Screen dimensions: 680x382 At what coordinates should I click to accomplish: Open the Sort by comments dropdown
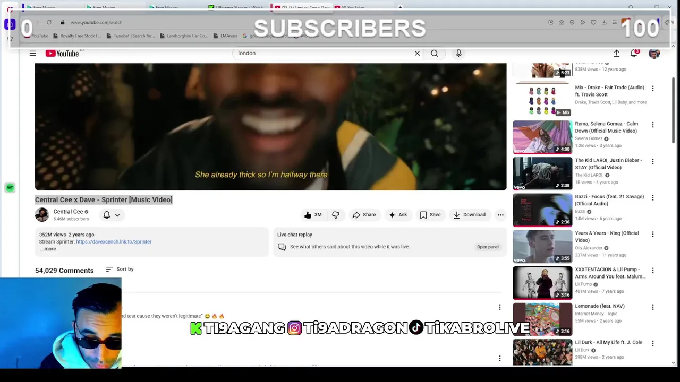120,269
